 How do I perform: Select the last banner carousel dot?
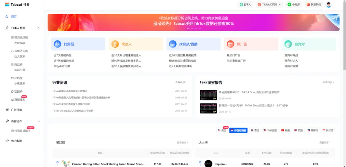tap(200, 29)
